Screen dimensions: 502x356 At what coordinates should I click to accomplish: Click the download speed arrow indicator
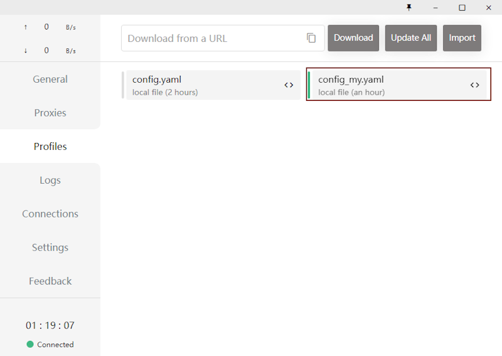[x=26, y=51]
